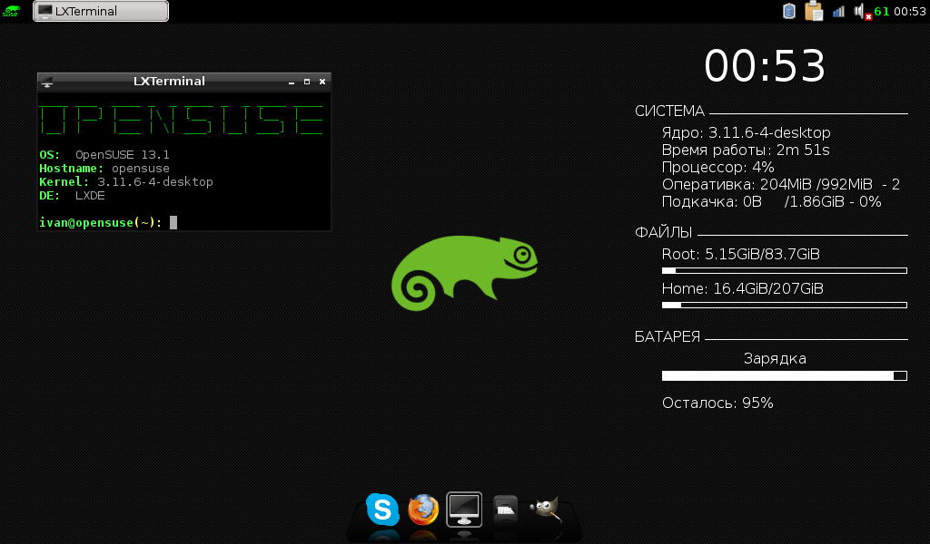Viewport: 930px width, 544px height.
Task: Open the blue battery tray icon
Action: (789, 11)
